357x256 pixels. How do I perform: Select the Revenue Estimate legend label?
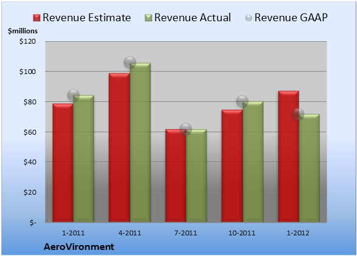click(87, 18)
